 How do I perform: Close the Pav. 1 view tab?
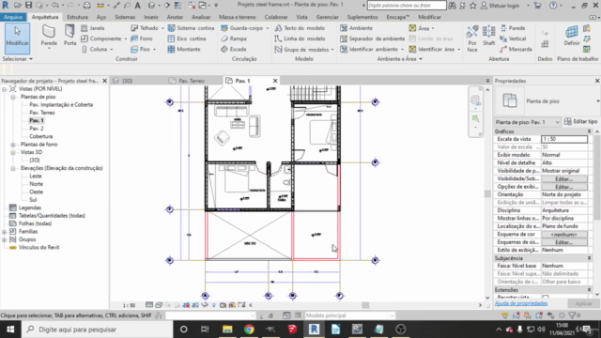point(275,81)
